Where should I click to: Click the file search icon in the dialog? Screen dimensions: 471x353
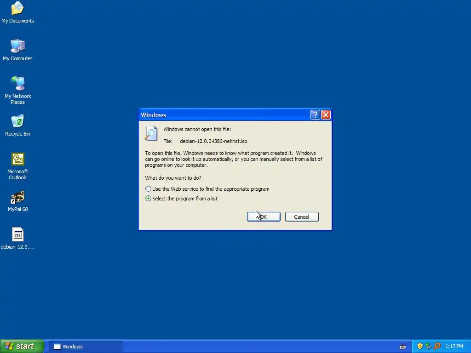point(151,133)
